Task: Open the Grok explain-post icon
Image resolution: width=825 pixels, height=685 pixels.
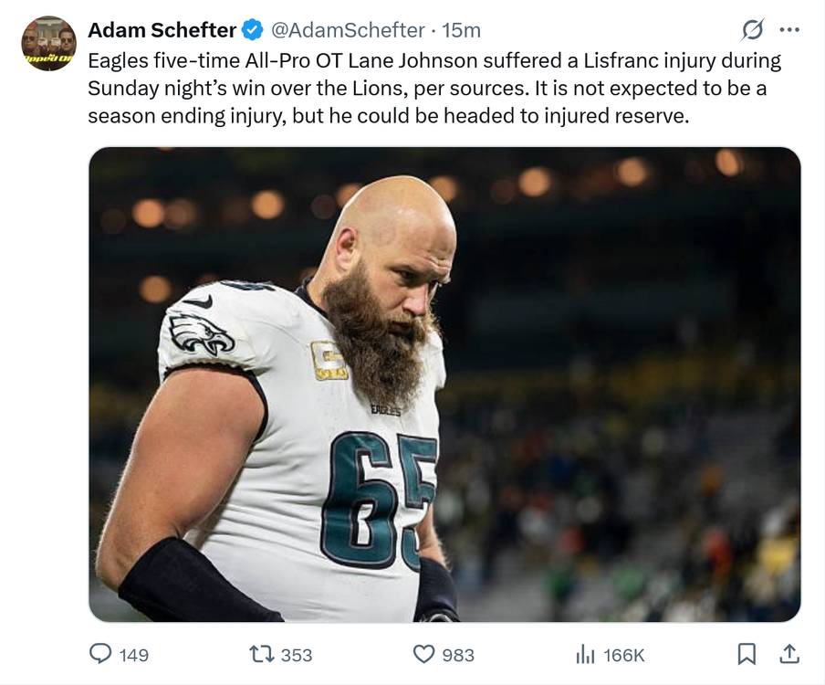Action: point(752,30)
